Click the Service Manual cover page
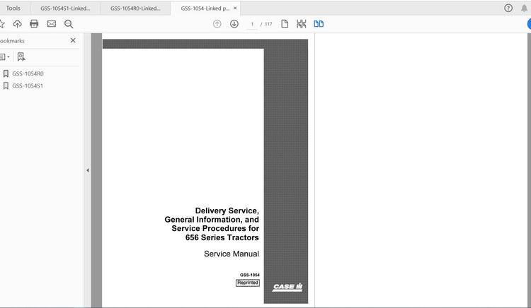 tap(205, 171)
